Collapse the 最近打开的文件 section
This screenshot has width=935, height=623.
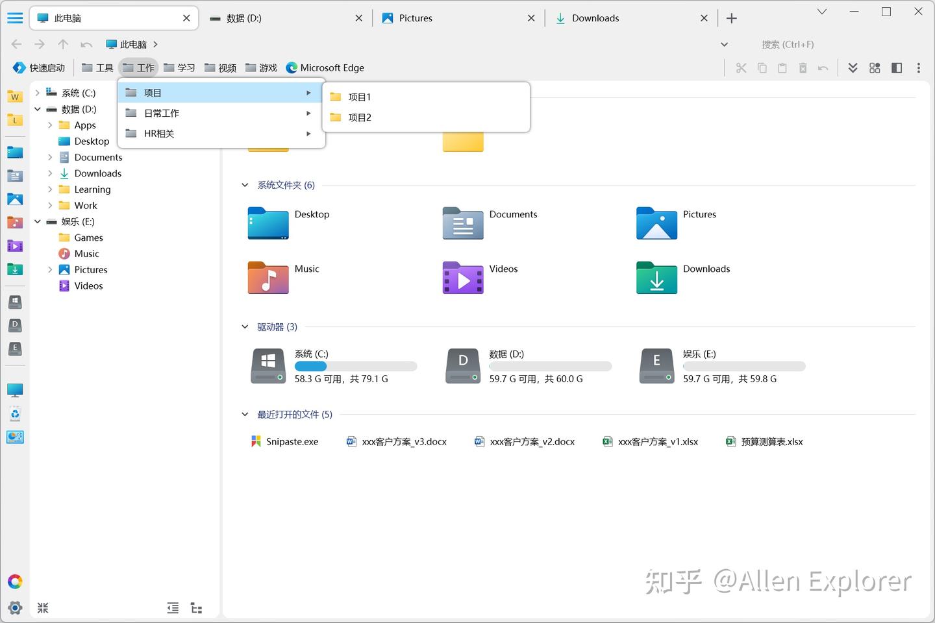coord(245,414)
